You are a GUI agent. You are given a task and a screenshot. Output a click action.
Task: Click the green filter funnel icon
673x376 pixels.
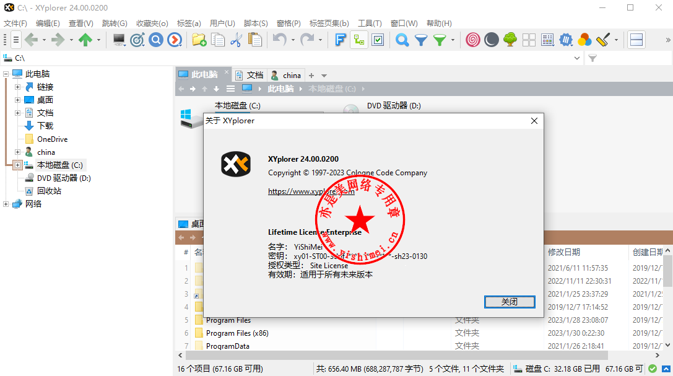tap(440, 40)
